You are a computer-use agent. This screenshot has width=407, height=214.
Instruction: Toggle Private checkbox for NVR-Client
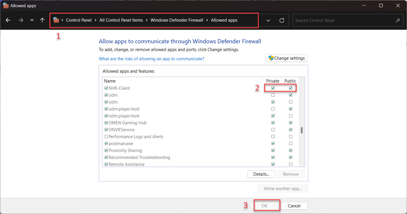(273, 88)
